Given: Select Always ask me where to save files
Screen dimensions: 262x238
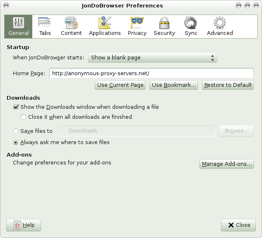Looking at the screenshot, I should tap(16, 142).
